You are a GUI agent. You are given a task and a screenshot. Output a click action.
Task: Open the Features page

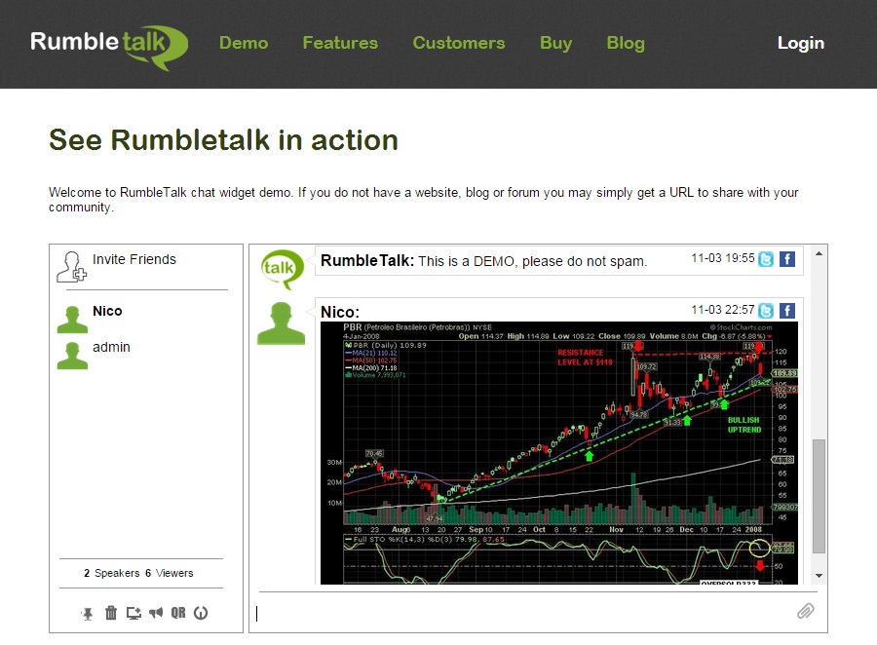pos(340,43)
